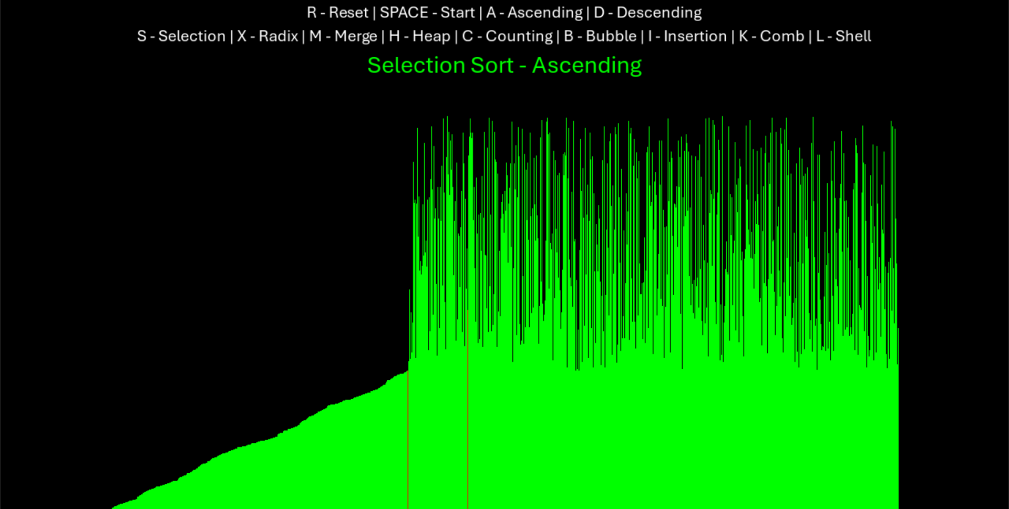Click the 'B - Bubble' label
The image size is (1009, 509).
[x=600, y=36]
